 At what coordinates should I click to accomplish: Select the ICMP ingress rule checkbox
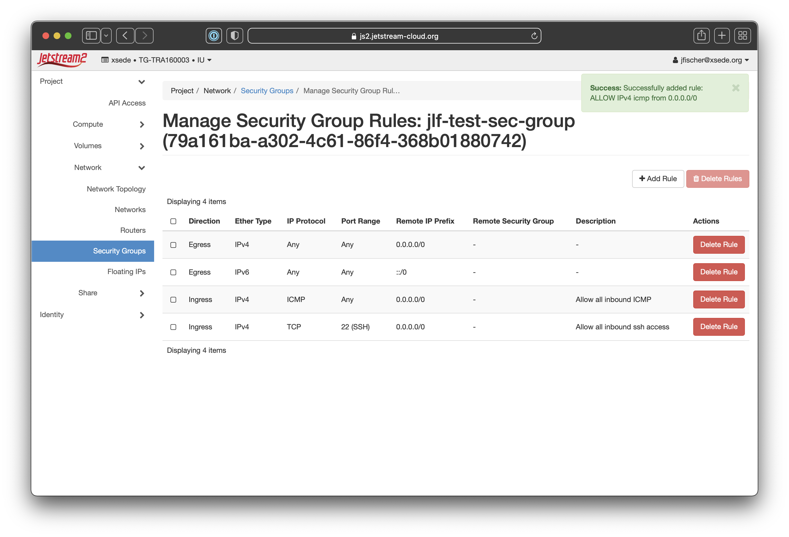(x=173, y=300)
